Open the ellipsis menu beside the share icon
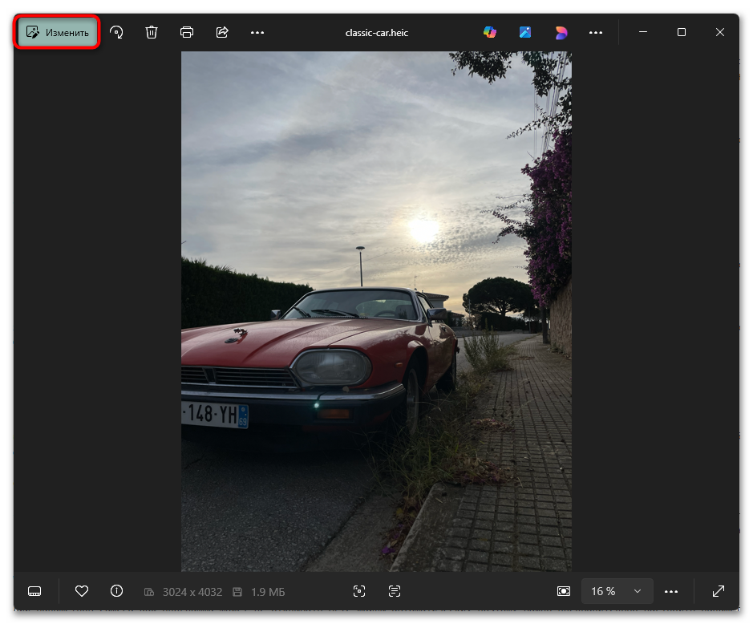The width and height of the screenshot is (753, 624). (257, 32)
